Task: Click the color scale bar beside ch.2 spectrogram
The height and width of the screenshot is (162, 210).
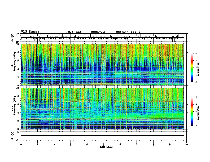Action: click(192, 111)
